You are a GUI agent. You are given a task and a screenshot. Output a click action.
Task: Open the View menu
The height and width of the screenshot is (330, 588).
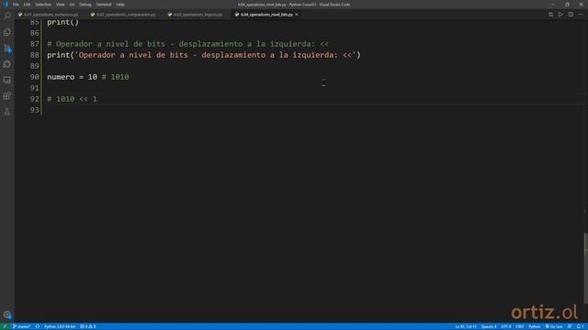pyautogui.click(x=60, y=5)
